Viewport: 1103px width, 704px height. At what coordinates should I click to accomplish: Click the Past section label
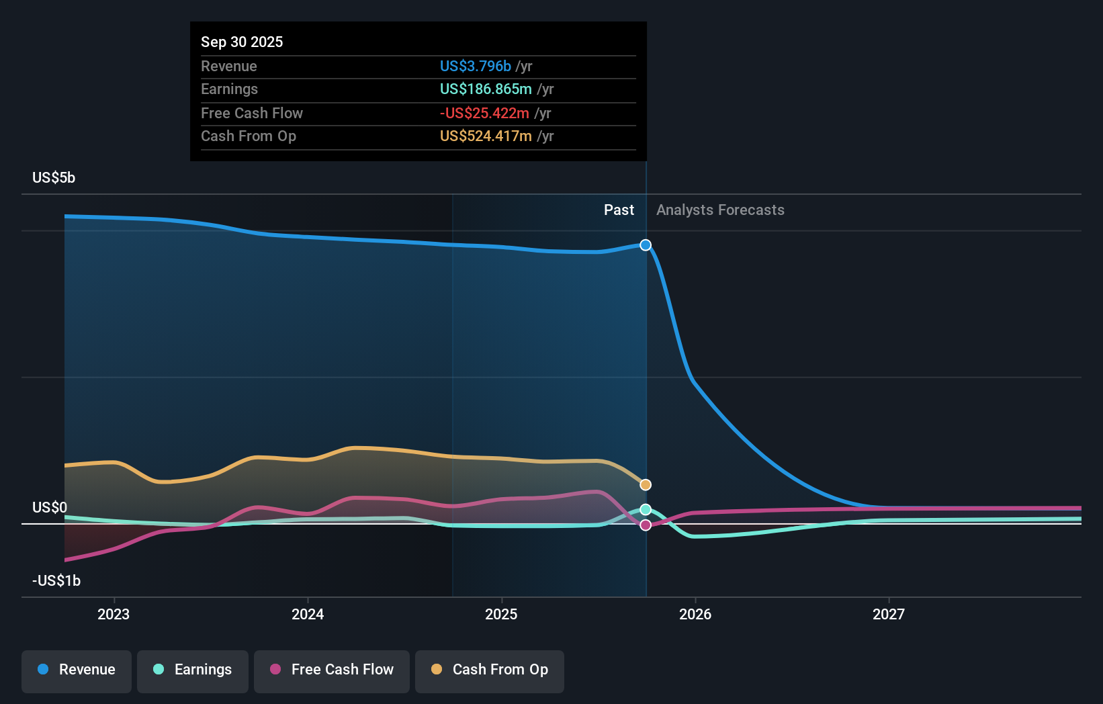[619, 210]
